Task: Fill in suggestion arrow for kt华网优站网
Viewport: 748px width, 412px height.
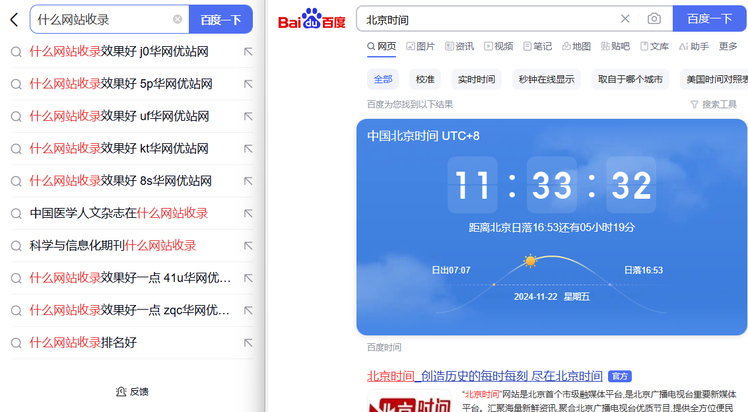Action: click(248, 149)
